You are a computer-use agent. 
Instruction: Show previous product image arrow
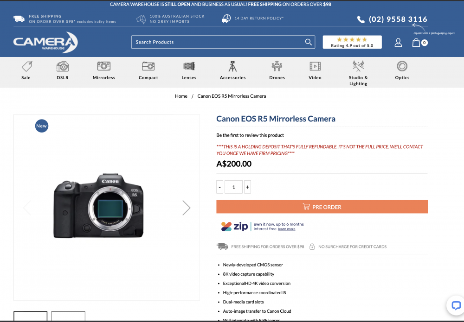(27, 208)
